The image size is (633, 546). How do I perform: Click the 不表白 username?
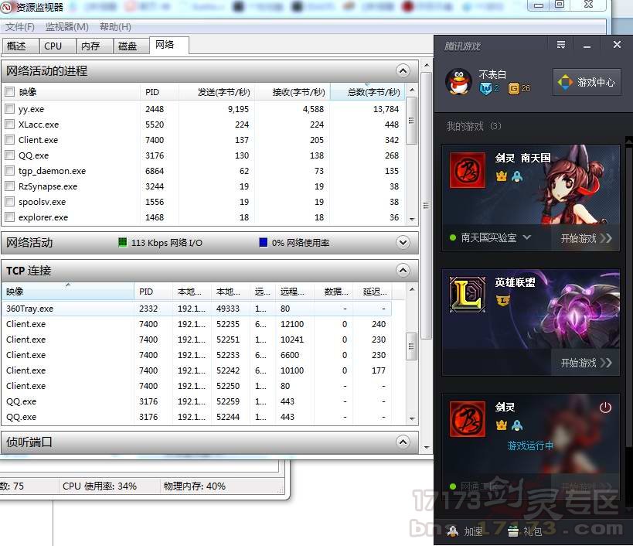pos(492,75)
